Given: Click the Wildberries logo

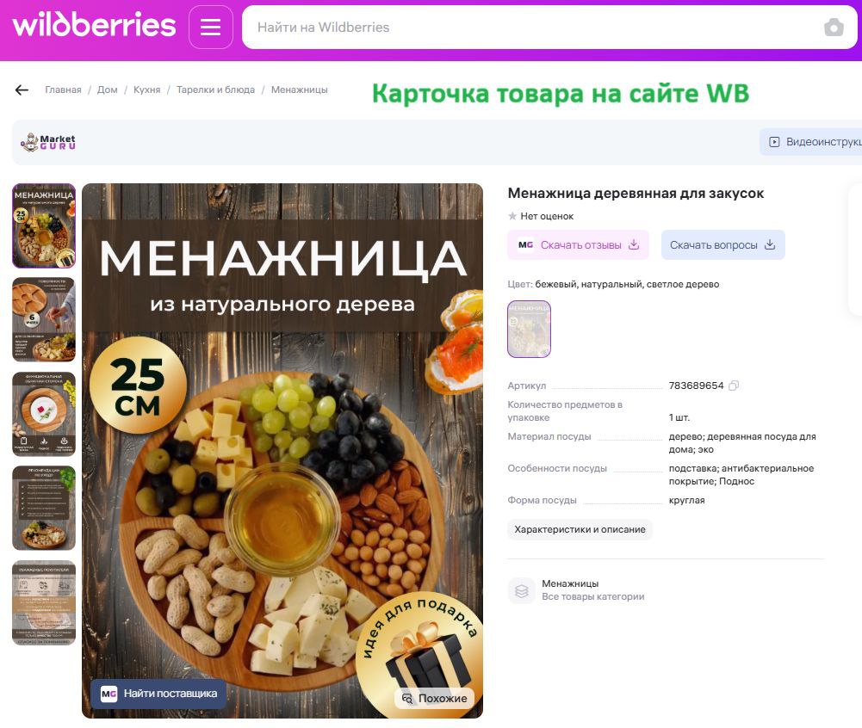Looking at the screenshot, I should (94, 25).
